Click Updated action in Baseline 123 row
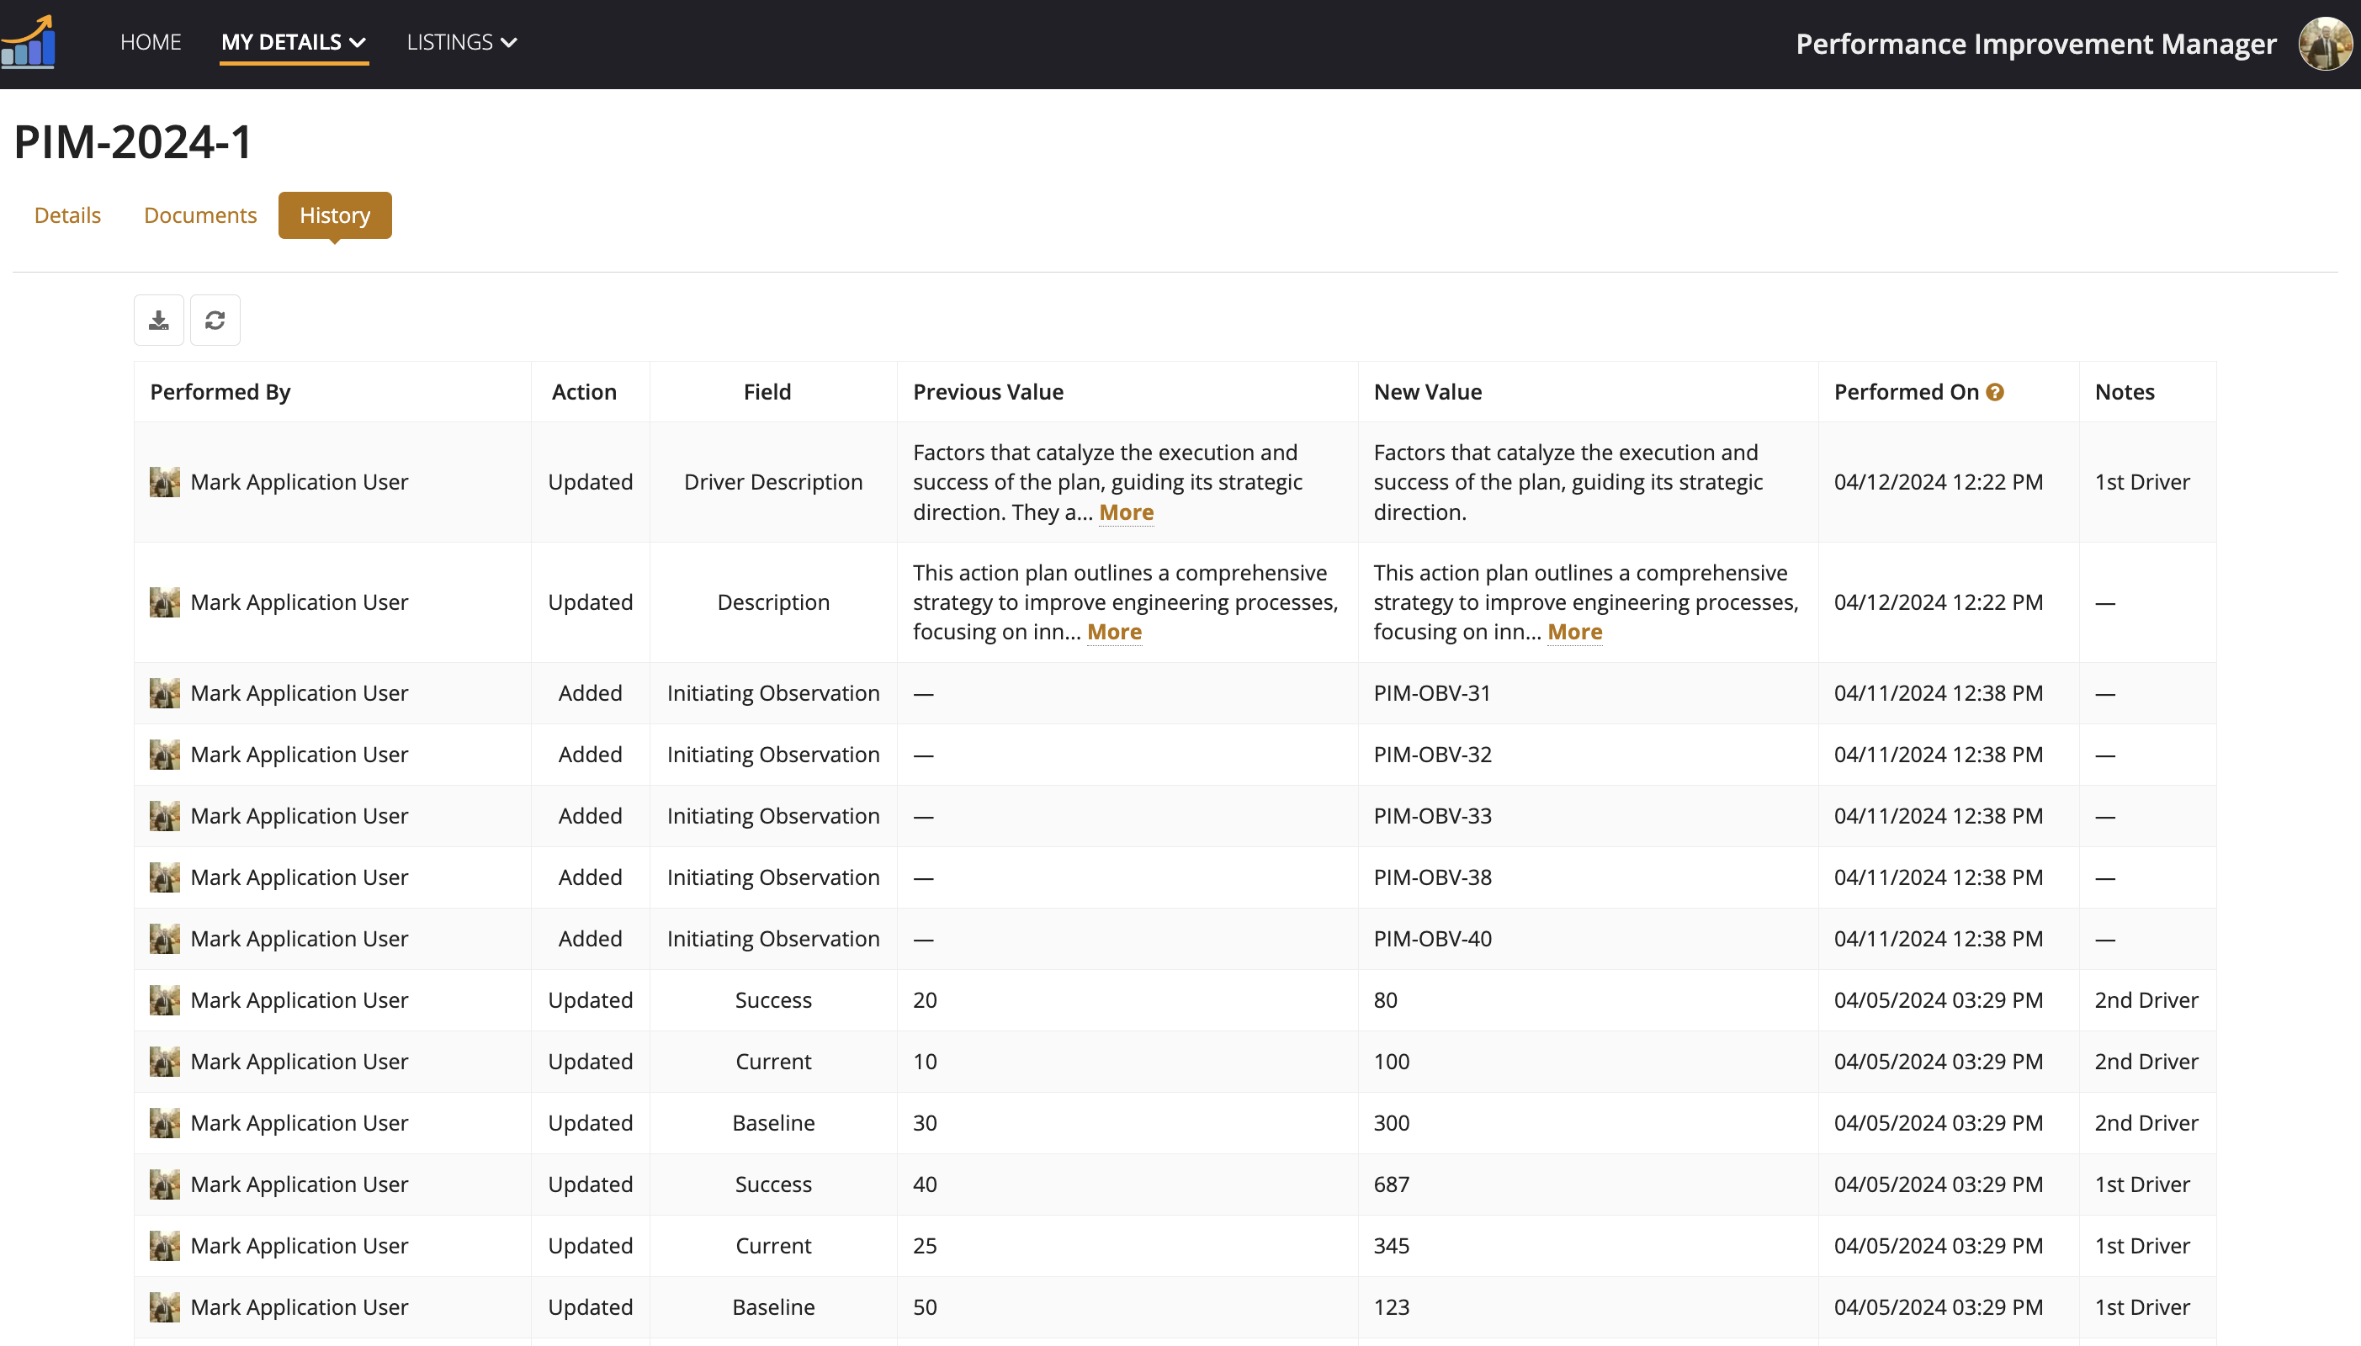 point(590,1307)
